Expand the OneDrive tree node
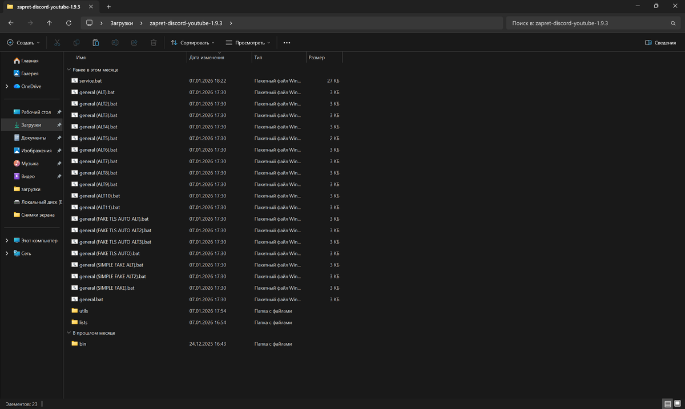The height and width of the screenshot is (409, 685). click(x=7, y=87)
